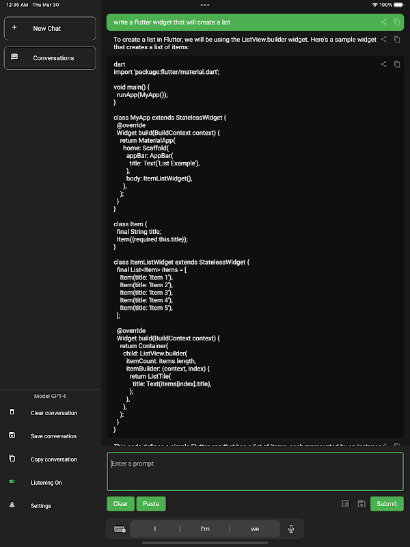Copy the dart code block
410x547 pixels.
397,64
